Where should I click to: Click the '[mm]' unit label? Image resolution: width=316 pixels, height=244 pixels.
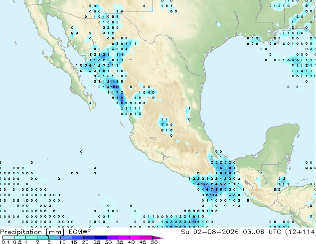click(x=55, y=232)
